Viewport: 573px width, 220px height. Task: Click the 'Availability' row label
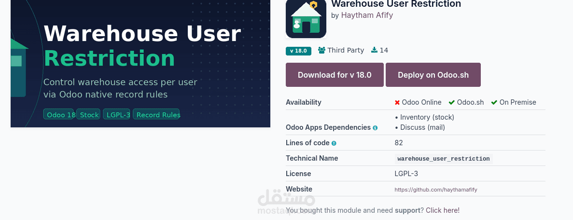tap(304, 102)
